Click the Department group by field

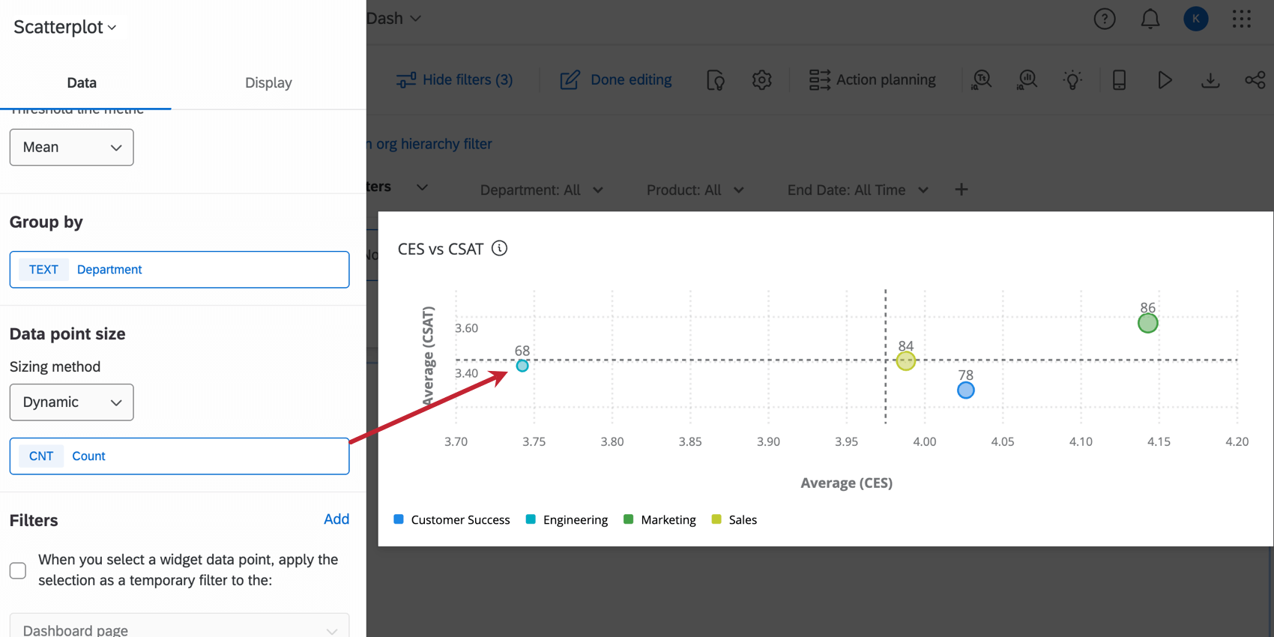179,270
